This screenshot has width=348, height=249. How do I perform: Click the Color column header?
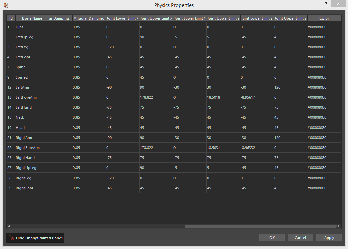(324, 18)
